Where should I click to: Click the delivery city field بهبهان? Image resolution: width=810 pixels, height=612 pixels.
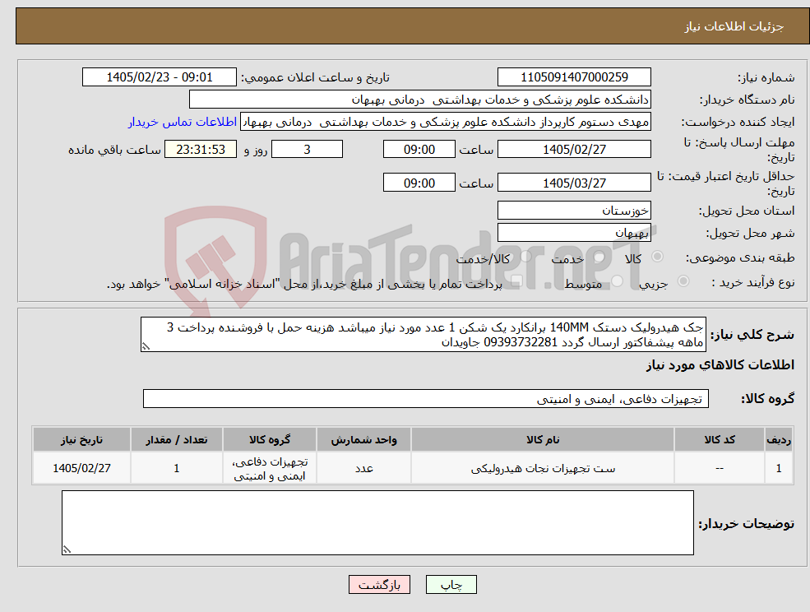pos(574,233)
